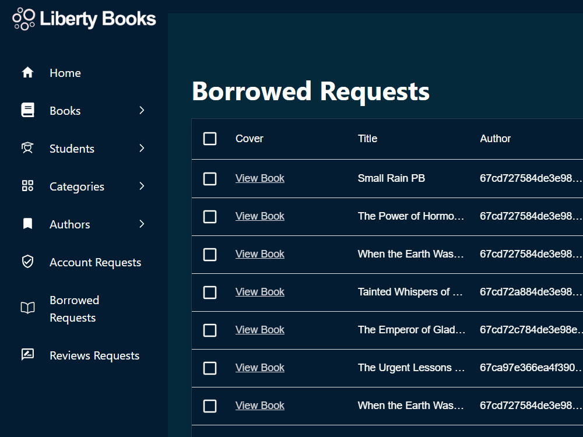The height and width of the screenshot is (437, 583).
Task: Select checkbox for Tainted Whispers row
Action: [210, 292]
